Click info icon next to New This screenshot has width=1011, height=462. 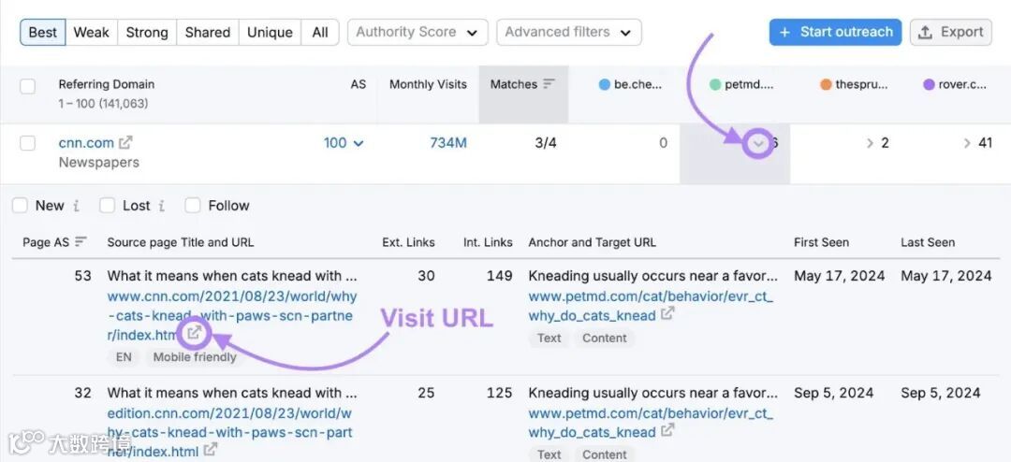(x=76, y=206)
